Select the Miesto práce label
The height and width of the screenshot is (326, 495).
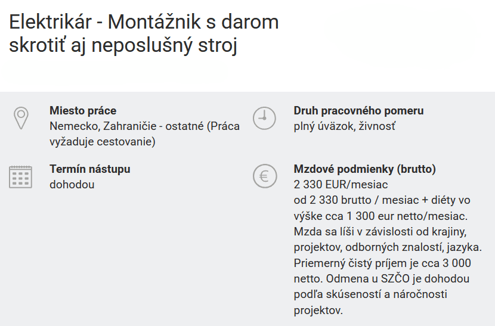(83, 111)
